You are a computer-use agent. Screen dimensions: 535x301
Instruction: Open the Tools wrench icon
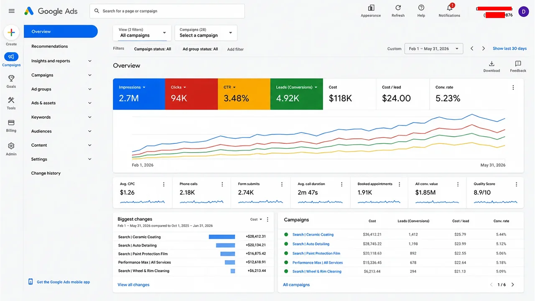(11, 100)
